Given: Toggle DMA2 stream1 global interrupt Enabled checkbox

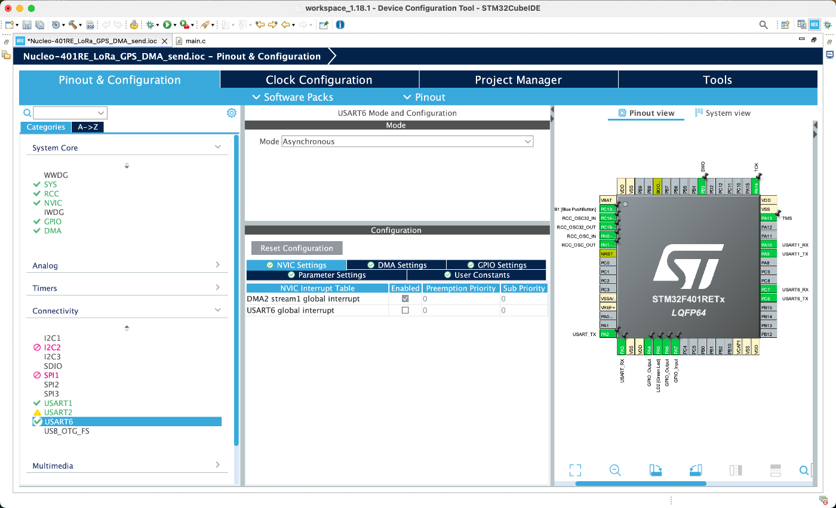Looking at the screenshot, I should coord(405,298).
